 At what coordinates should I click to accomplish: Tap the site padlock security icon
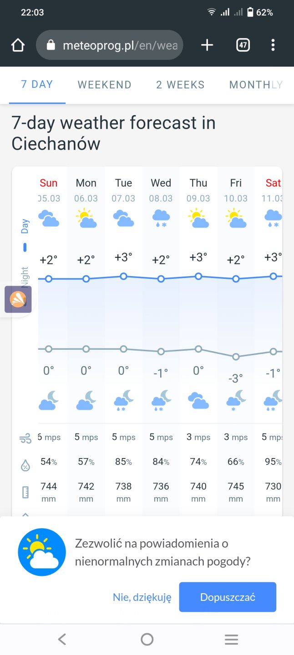[51, 45]
